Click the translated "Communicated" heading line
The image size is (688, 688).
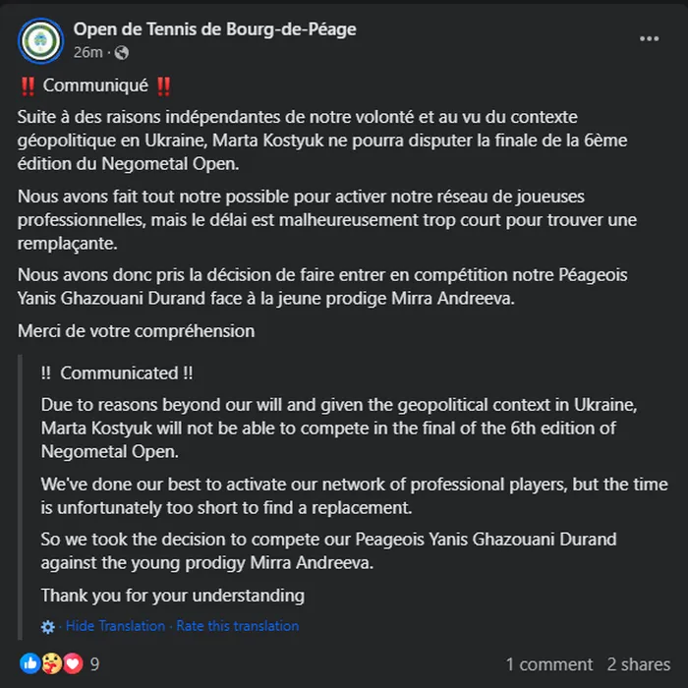[x=118, y=373]
